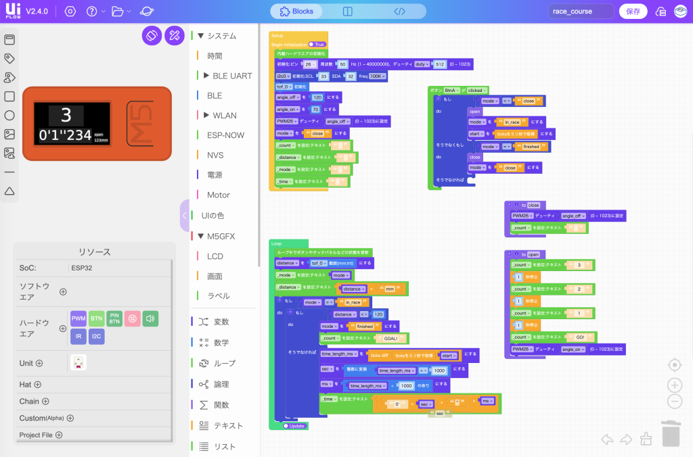Click the 保存 save button
Screen dimensions: 693x457
pyautogui.click(x=633, y=11)
